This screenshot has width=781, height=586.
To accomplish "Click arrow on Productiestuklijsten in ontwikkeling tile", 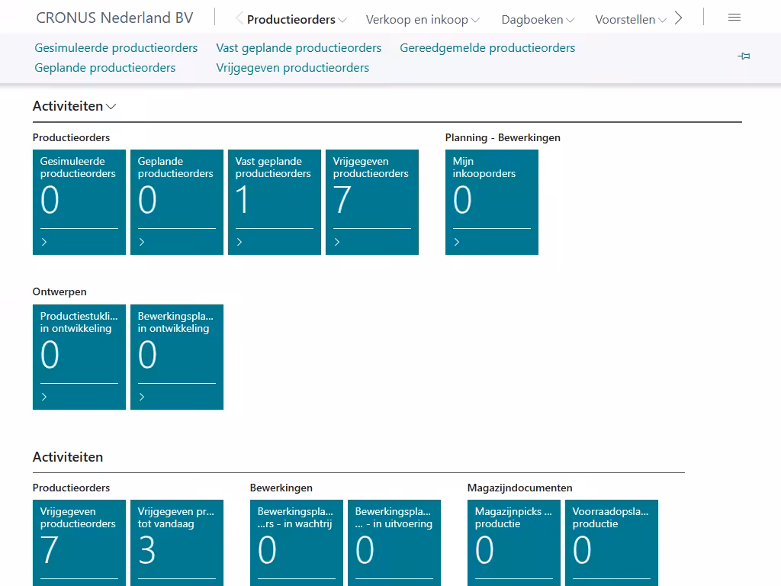I will pyautogui.click(x=45, y=397).
